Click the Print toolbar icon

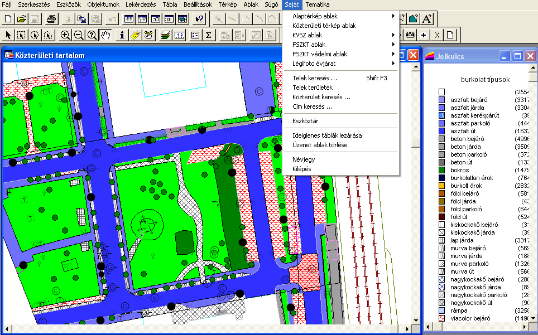tap(51, 19)
